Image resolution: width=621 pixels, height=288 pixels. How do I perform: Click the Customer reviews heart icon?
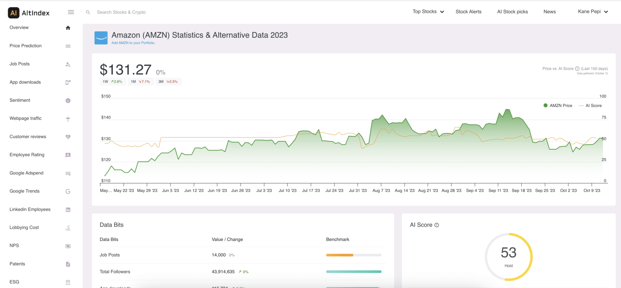coord(68,137)
